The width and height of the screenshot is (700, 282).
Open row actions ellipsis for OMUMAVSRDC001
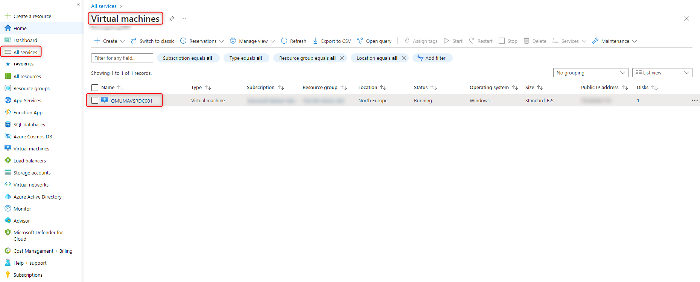(x=694, y=100)
